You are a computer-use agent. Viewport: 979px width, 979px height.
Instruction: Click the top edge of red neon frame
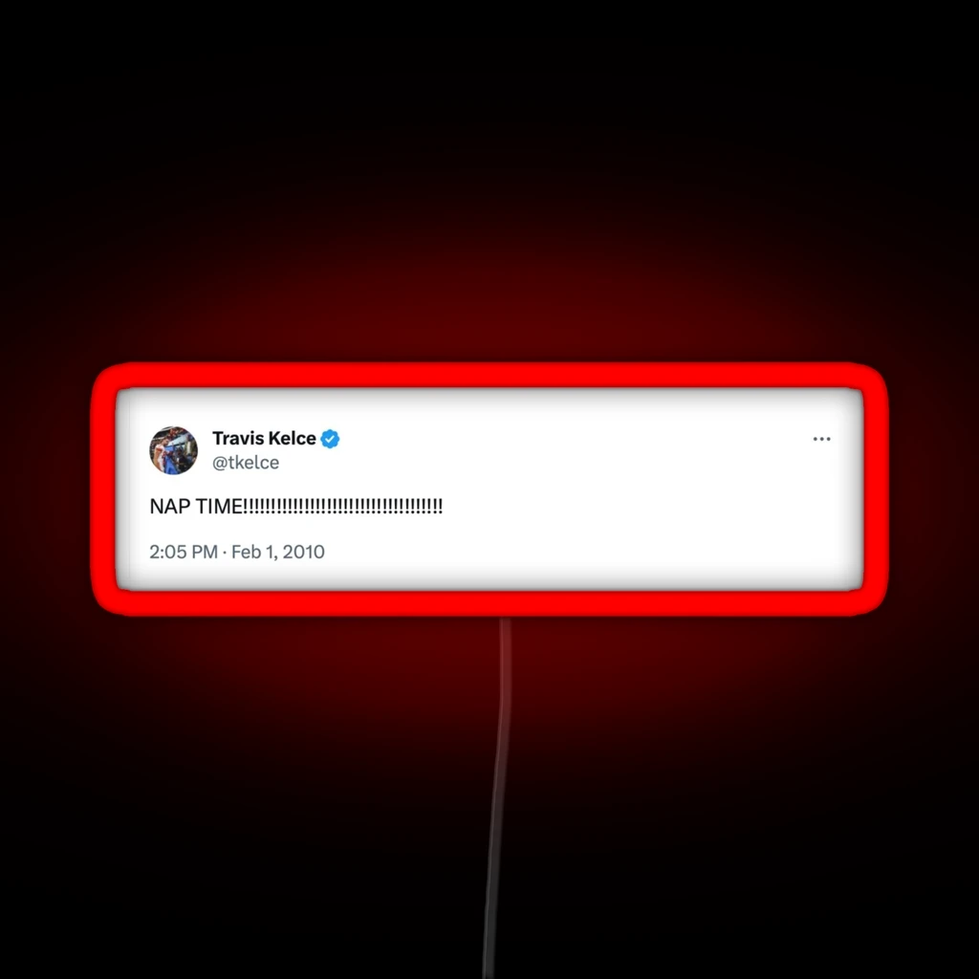(489, 375)
